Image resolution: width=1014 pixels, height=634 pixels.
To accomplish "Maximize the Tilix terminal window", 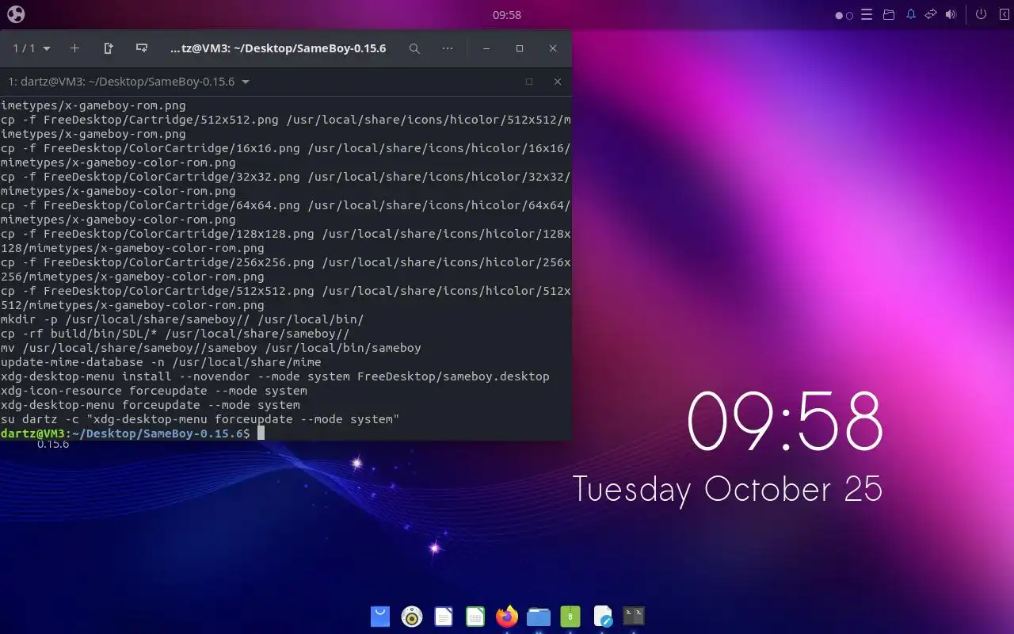I will [x=520, y=48].
